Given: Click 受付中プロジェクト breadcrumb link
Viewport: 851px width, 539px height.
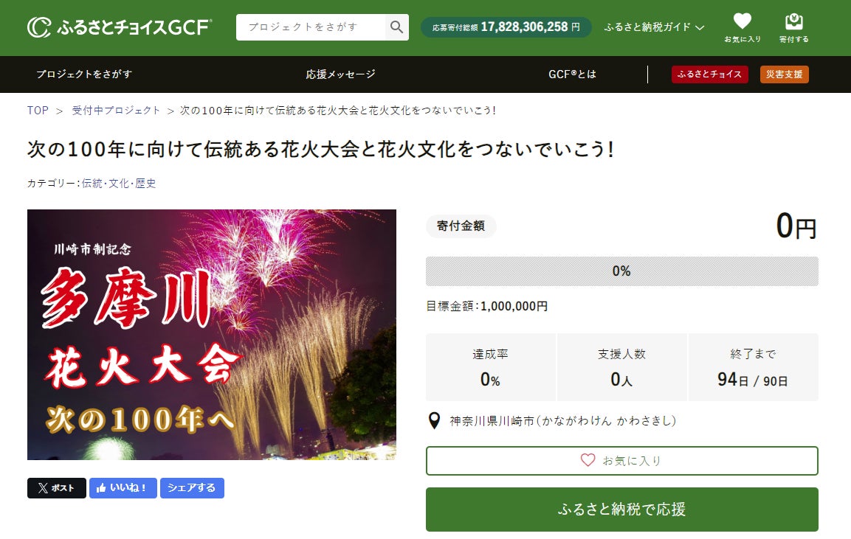Looking at the screenshot, I should point(116,111).
